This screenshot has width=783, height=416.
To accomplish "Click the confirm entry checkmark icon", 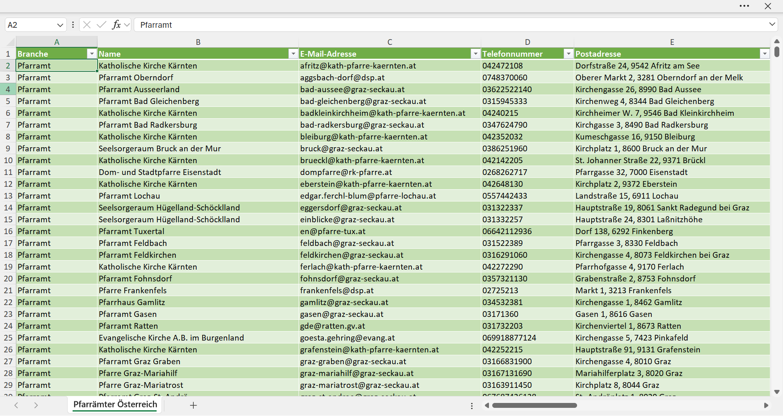I will pos(101,25).
